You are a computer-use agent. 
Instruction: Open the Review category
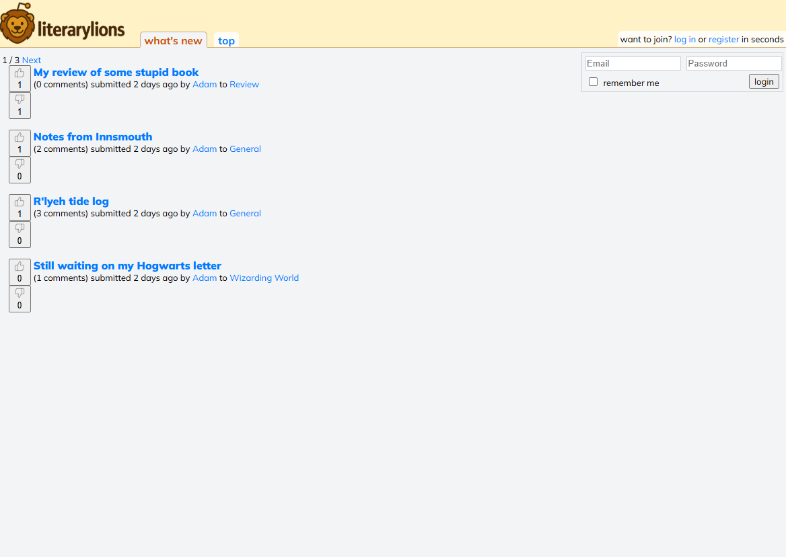coord(244,84)
